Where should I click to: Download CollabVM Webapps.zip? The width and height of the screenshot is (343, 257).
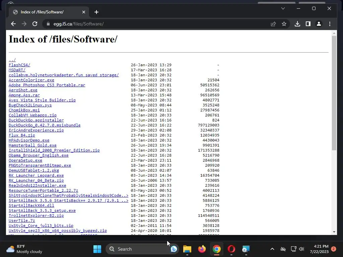[32, 115]
